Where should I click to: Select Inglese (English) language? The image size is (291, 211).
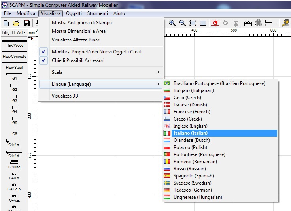click(220, 126)
